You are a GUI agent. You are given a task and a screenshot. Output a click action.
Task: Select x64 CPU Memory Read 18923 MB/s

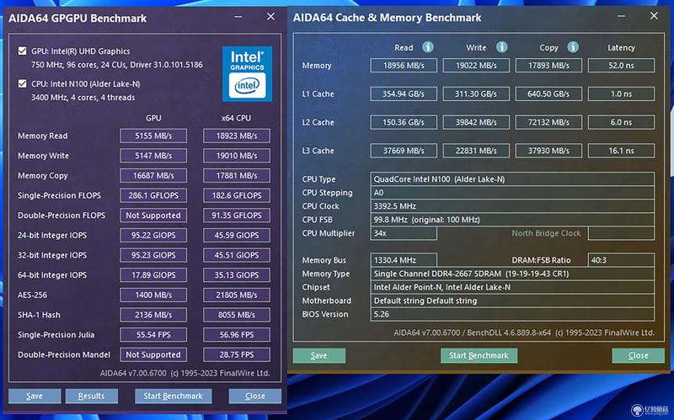tap(237, 136)
